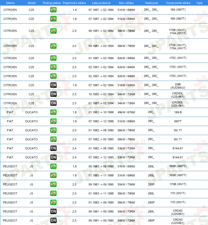Click PB icon for Peugeot J5 09.1981->08.1990

click(x=53, y=166)
